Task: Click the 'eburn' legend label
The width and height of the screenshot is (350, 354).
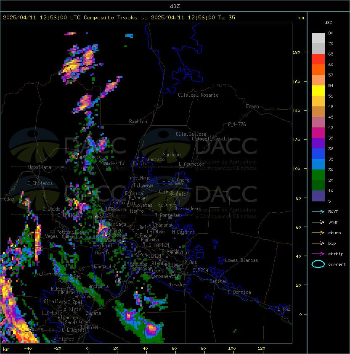Action: pos(334,233)
